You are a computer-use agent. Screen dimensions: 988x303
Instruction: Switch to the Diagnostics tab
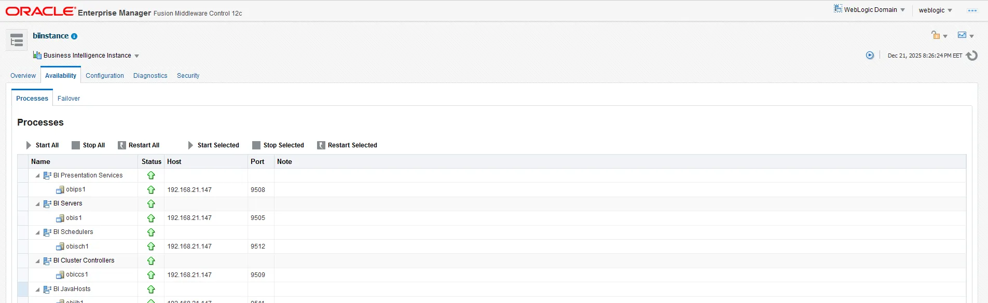(x=150, y=76)
